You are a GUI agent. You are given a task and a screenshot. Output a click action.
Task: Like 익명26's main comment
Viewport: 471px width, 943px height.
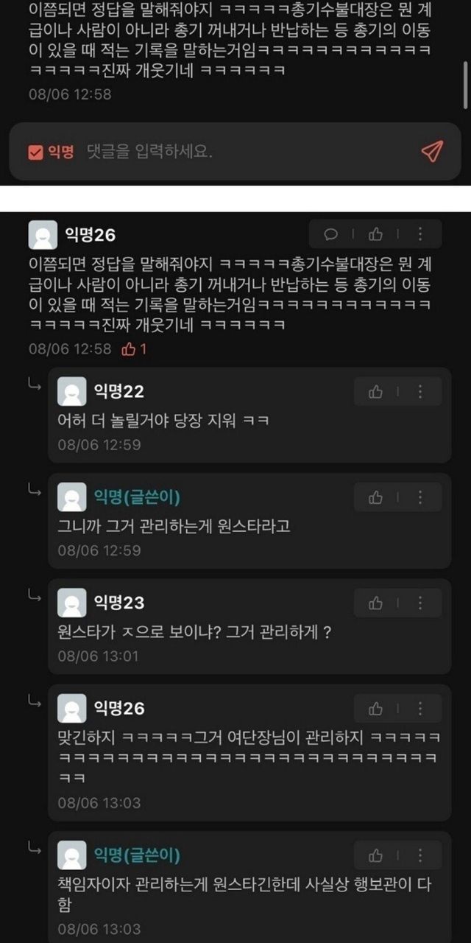375,234
